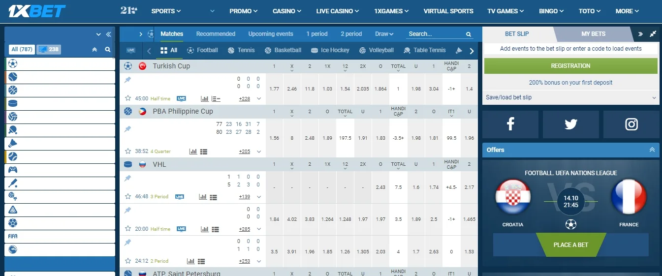Click the Instagram icon
The width and height of the screenshot is (662, 276).
point(631,124)
